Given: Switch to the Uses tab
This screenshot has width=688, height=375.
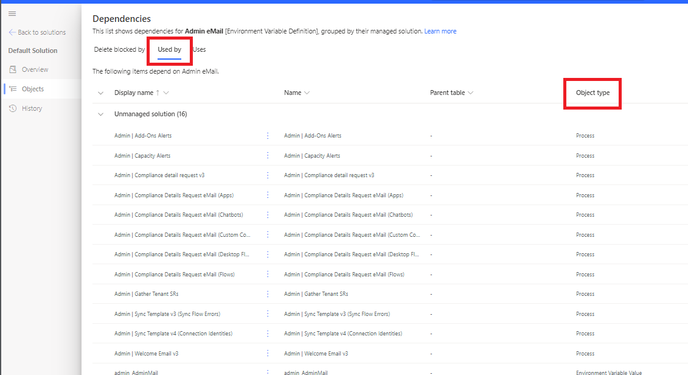Looking at the screenshot, I should 199,50.
